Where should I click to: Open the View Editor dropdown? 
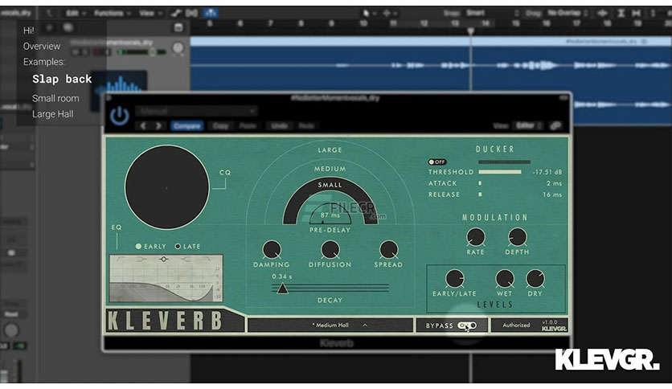[529, 125]
